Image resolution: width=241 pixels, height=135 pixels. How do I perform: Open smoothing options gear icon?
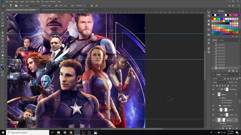[x=92, y=6]
